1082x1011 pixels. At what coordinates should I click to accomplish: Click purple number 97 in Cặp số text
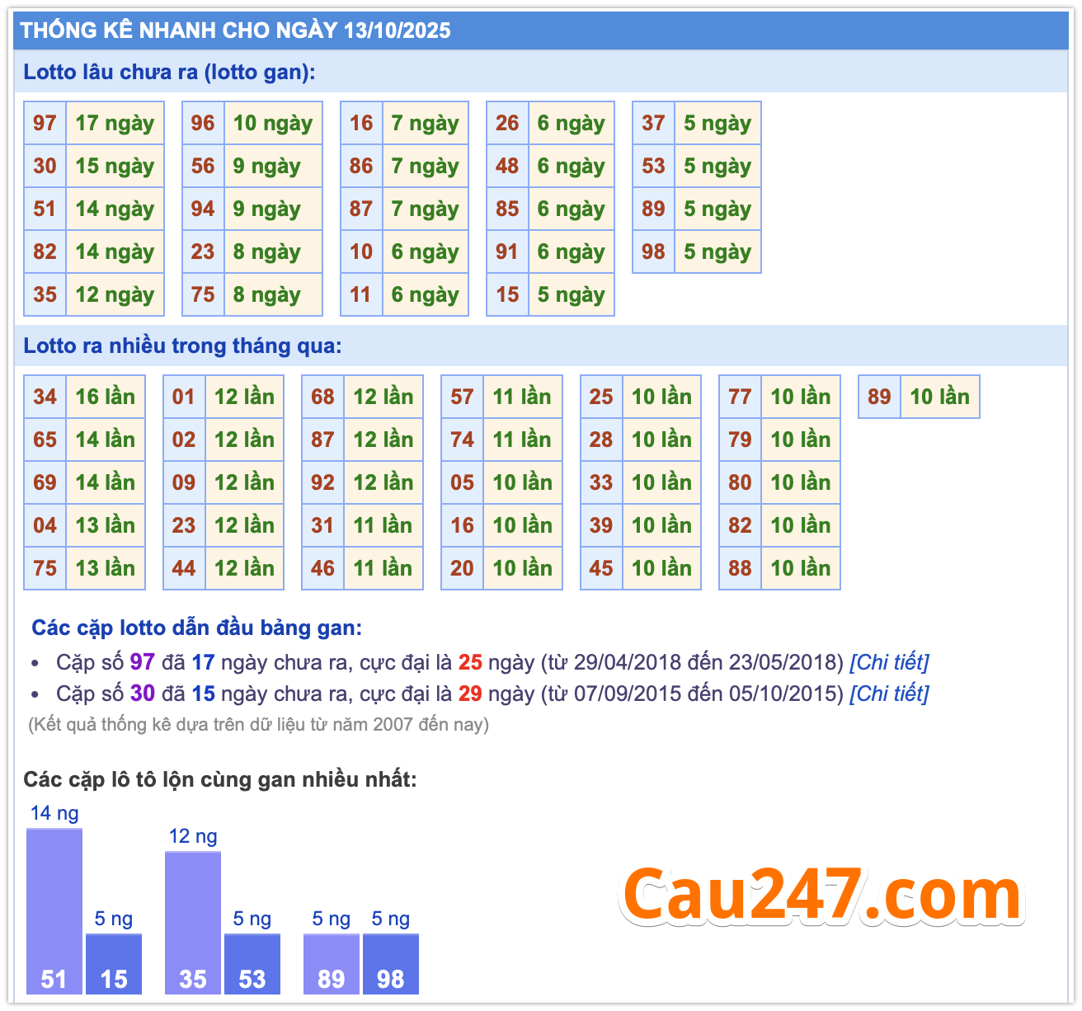point(142,662)
